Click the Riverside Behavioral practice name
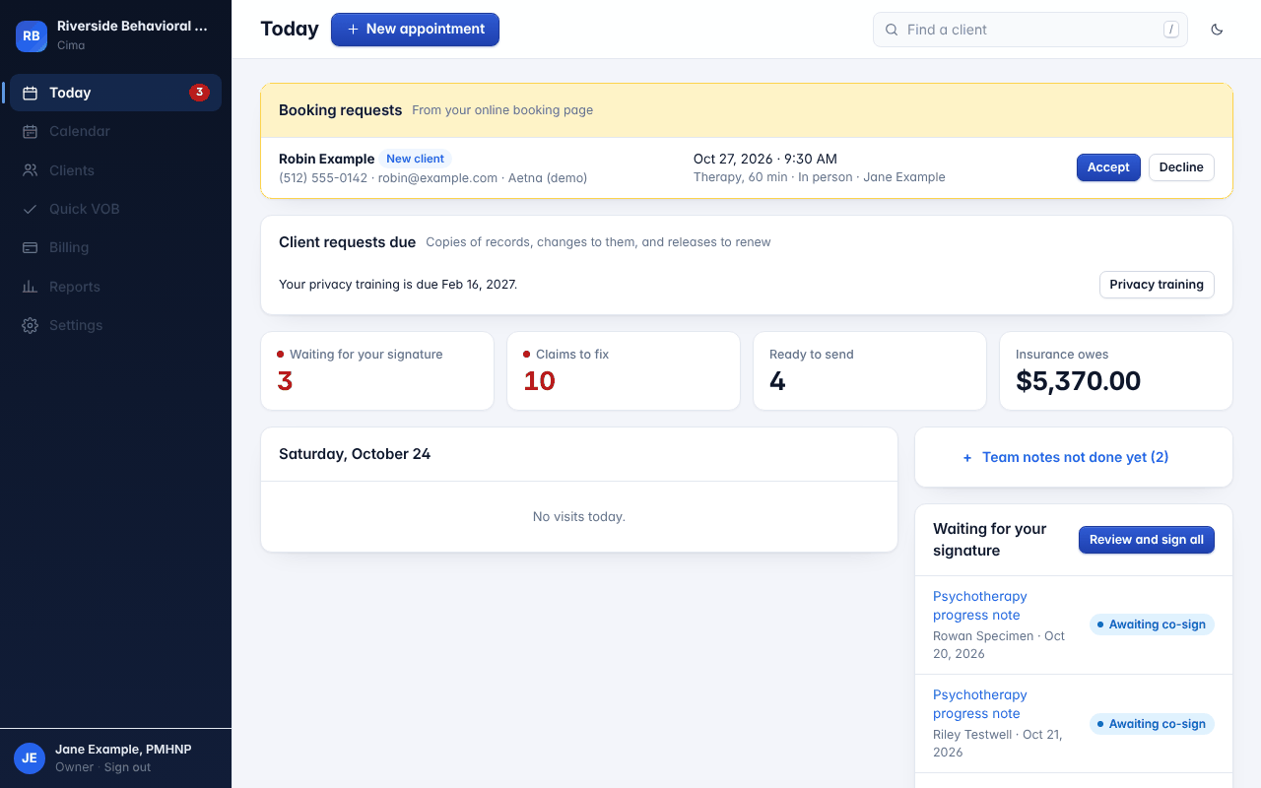The height and width of the screenshot is (788, 1261). [132, 27]
